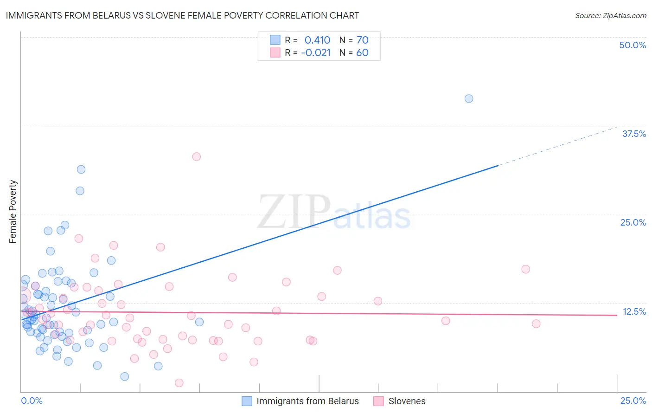Screen dimensions: 652x414
Task: Click the ZIPatlas watermark in chart center
Action: tap(334, 213)
